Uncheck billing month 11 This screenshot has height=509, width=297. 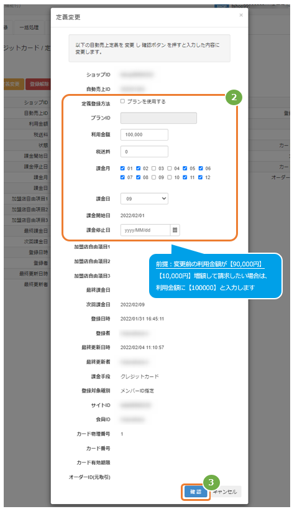(185, 177)
